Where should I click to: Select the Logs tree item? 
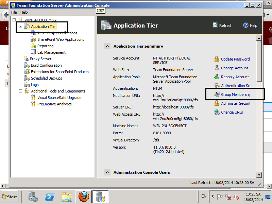pos(35,85)
